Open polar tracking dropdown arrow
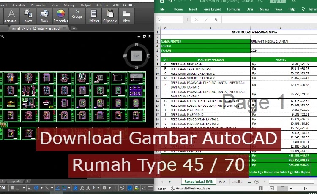The width and height of the screenshot is (317, 194). click(41, 188)
